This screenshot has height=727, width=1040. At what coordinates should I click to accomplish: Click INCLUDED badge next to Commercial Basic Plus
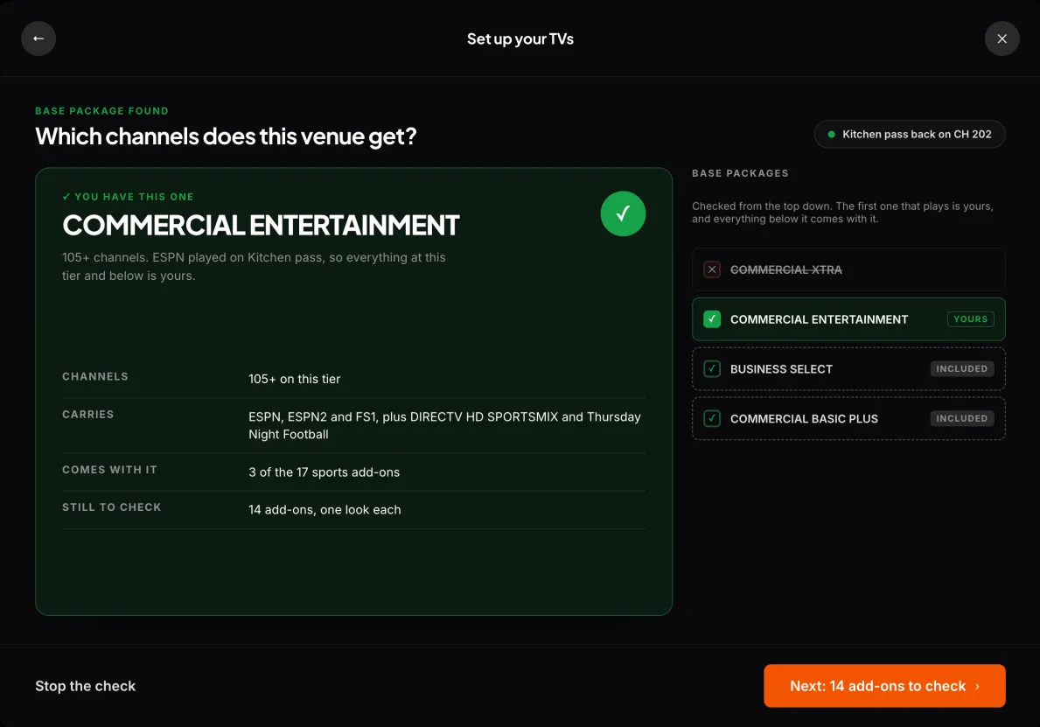[x=962, y=418]
